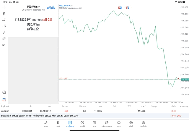Open the indicators function (f) icon
189x132 pixels.
click(4, 32)
